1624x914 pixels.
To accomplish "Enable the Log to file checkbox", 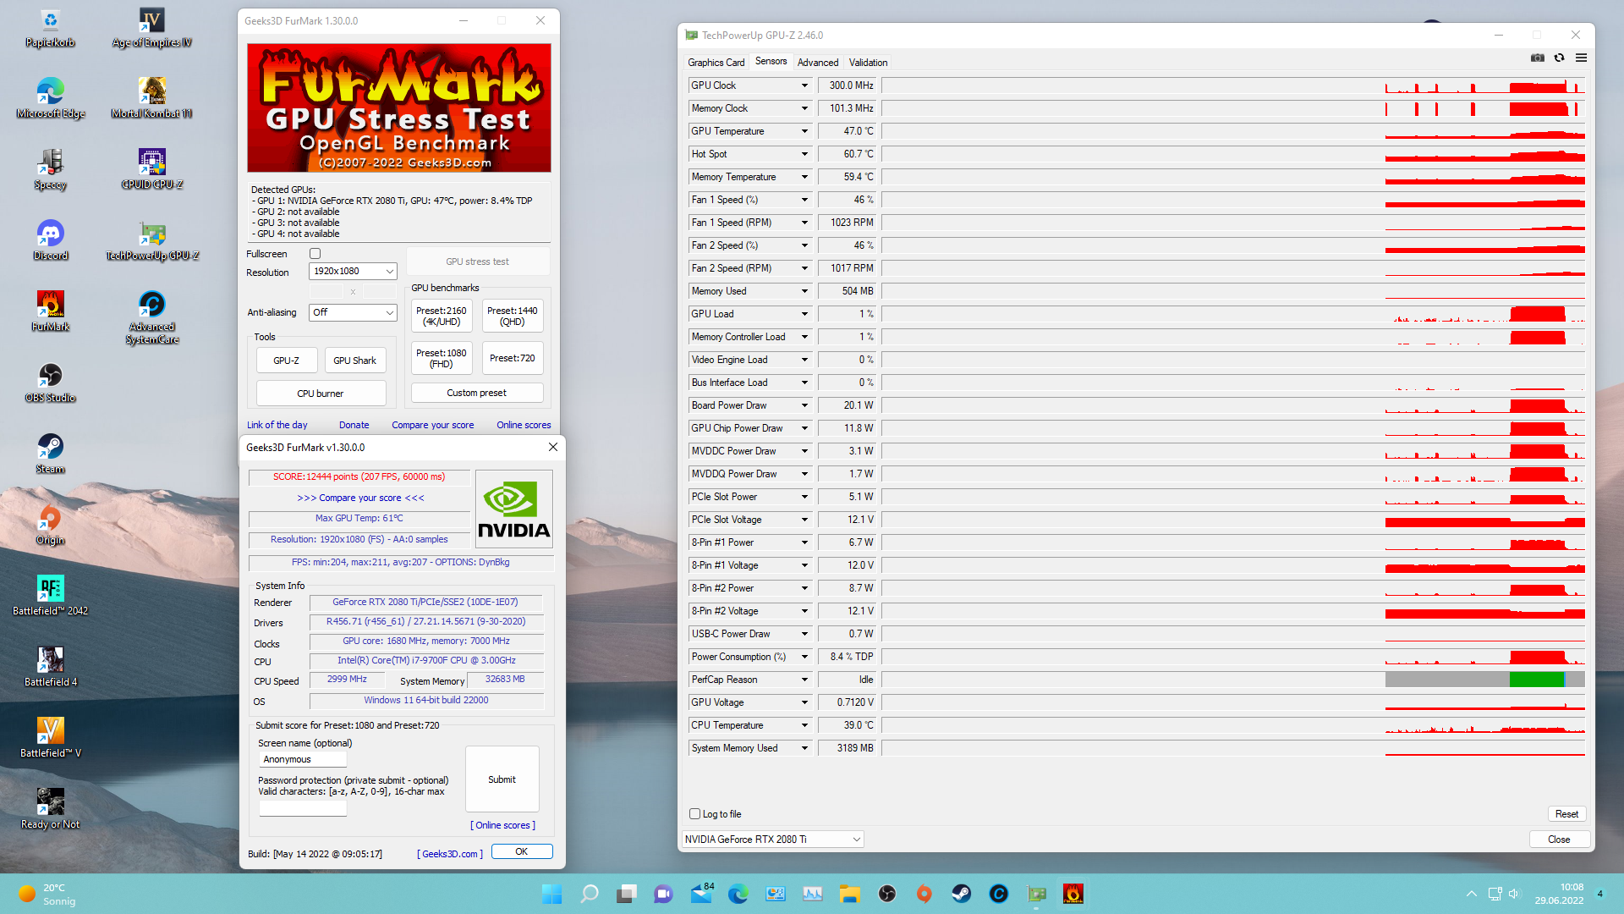I will (694, 814).
